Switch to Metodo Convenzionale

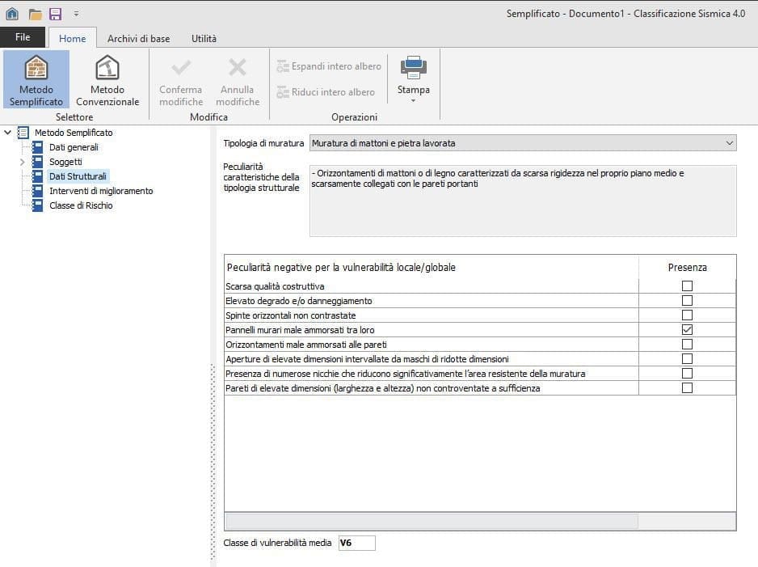click(107, 78)
